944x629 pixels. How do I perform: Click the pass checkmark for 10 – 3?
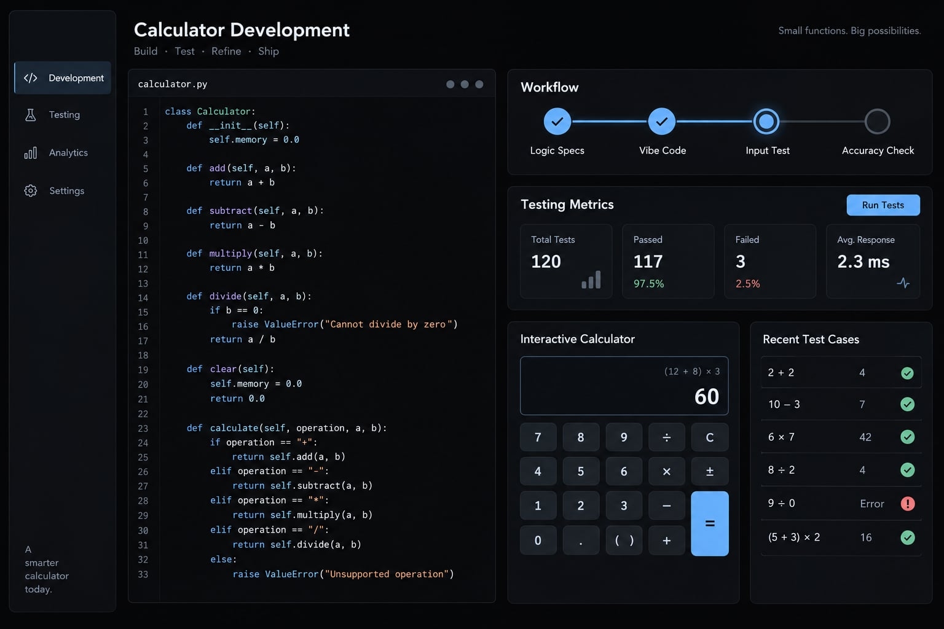(x=907, y=404)
